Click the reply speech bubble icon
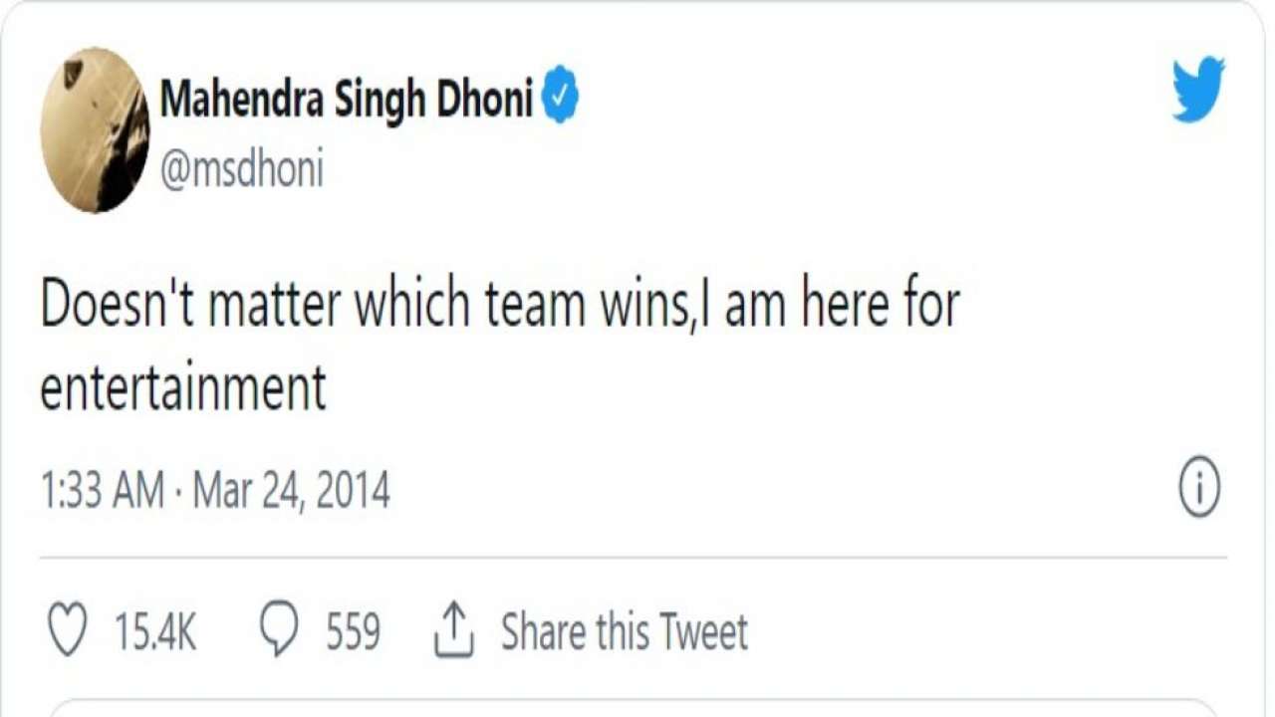This screenshot has width=1275, height=717. pyautogui.click(x=278, y=630)
